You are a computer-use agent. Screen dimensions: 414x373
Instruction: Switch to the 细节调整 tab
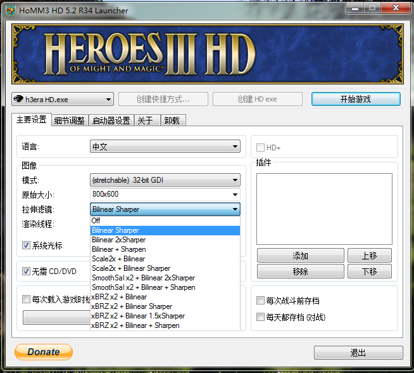(x=69, y=121)
